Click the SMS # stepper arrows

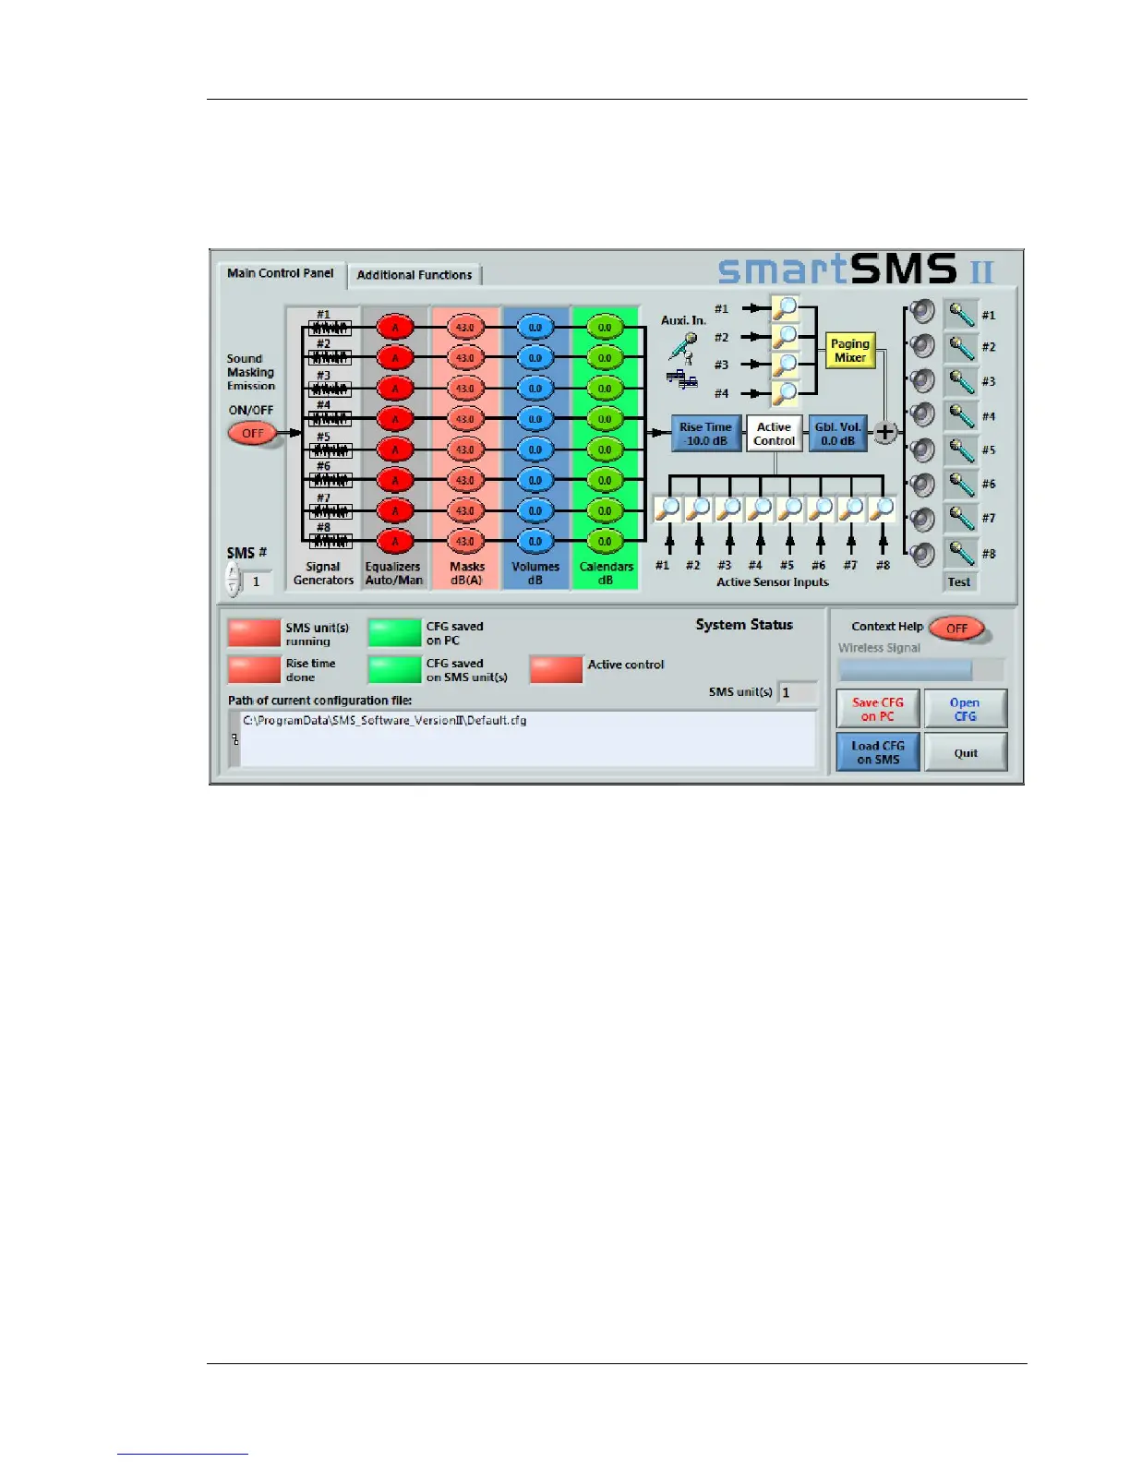(233, 581)
